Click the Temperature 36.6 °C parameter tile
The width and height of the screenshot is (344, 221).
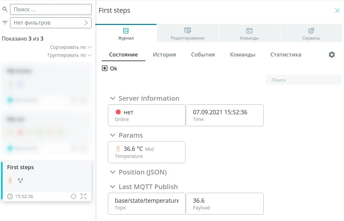tap(147, 152)
